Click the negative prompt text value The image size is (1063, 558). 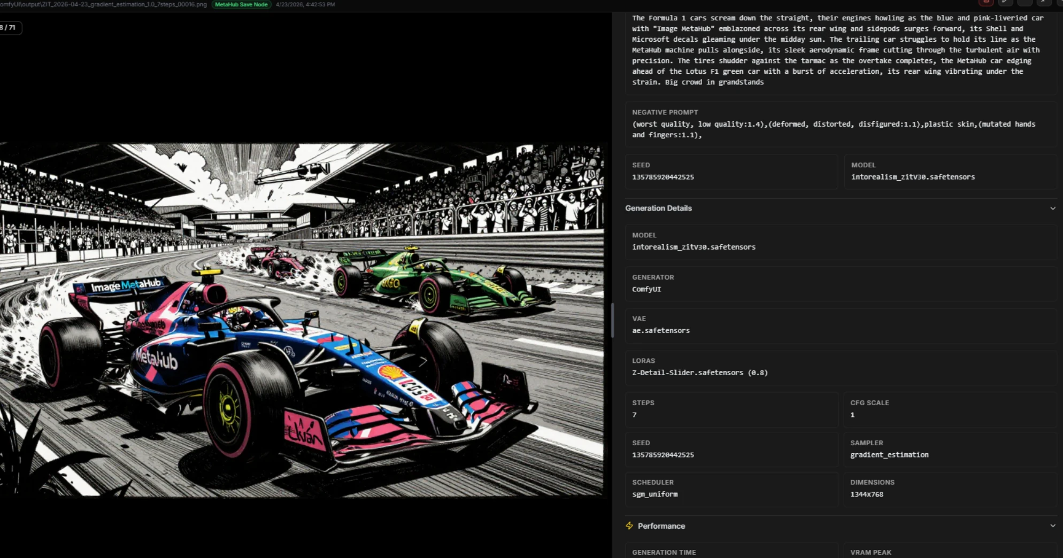tap(834, 129)
